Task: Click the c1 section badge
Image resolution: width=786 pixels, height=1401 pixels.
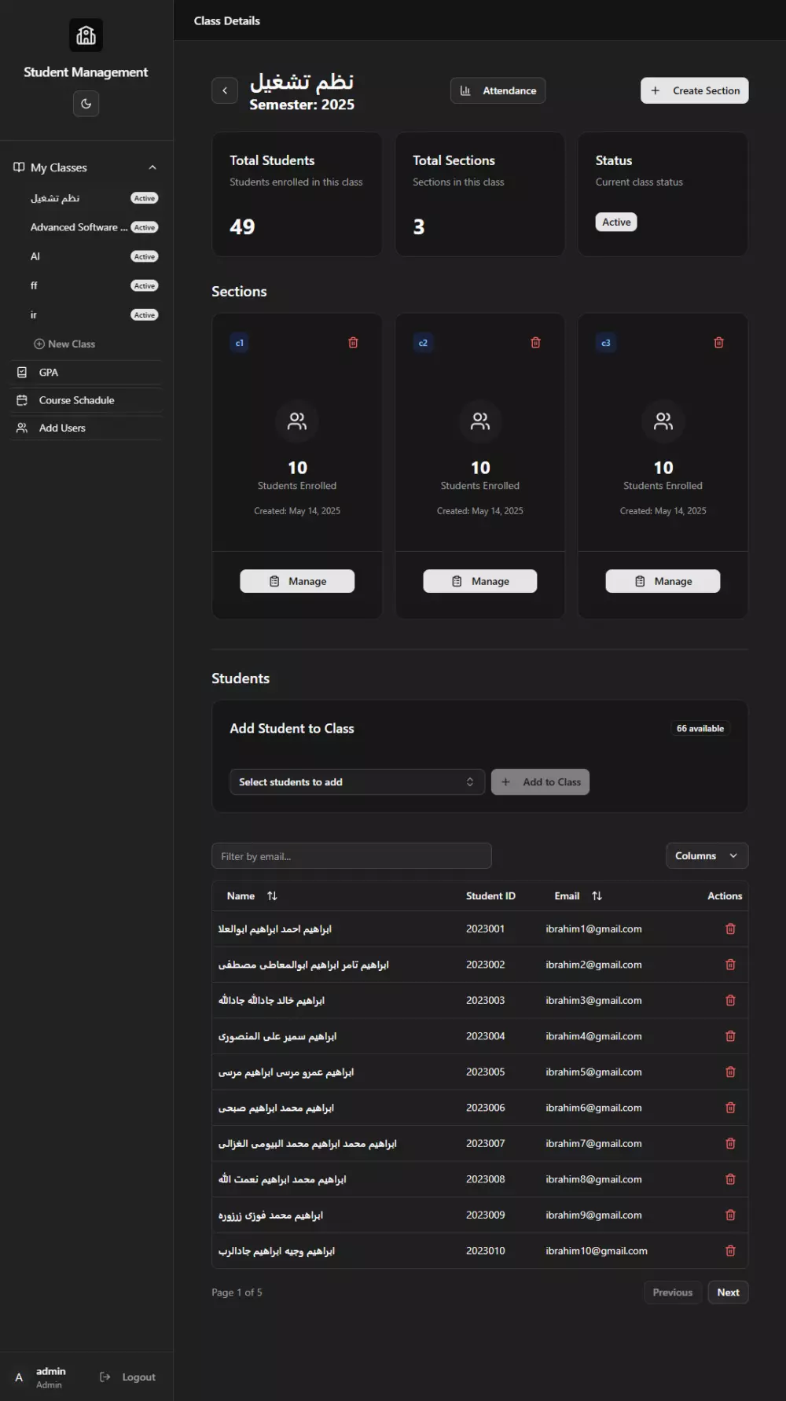Action: click(240, 343)
